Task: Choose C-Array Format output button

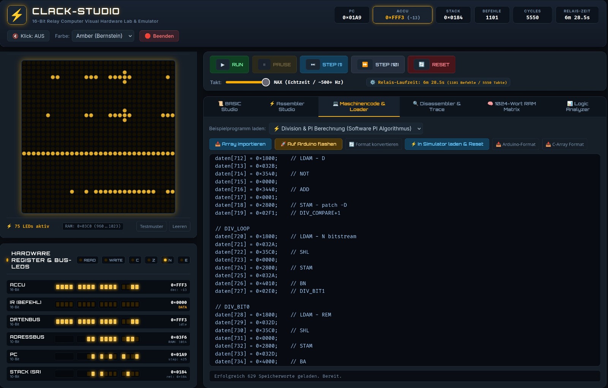Action: click(565, 144)
